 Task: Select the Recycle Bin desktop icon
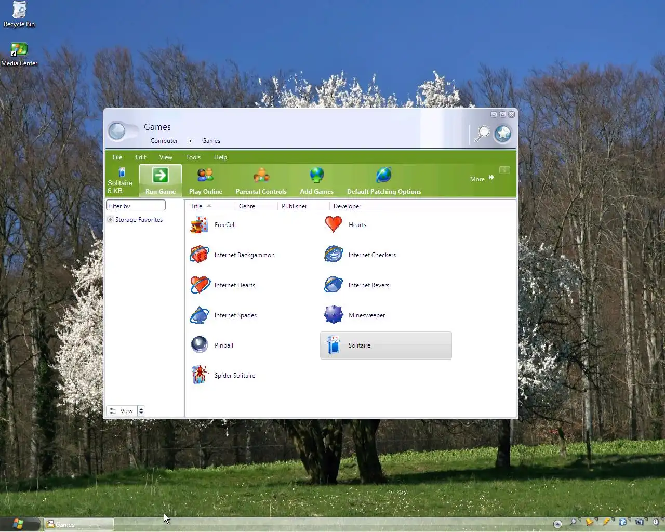click(x=19, y=15)
